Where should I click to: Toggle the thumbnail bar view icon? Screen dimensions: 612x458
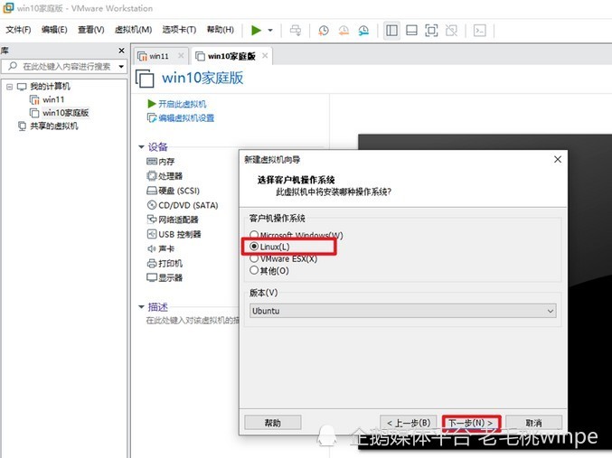412,31
